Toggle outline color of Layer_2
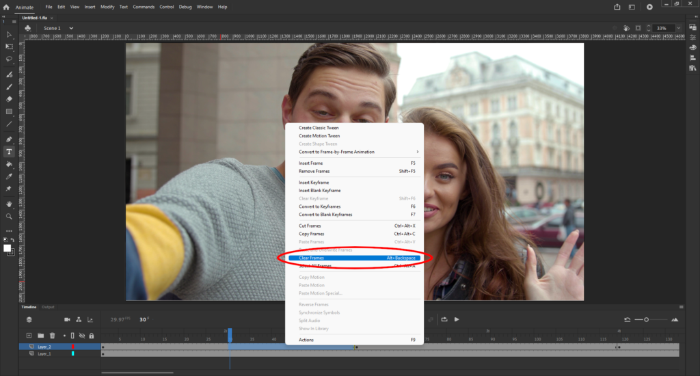Viewport: 700px width, 376px height. (72, 347)
